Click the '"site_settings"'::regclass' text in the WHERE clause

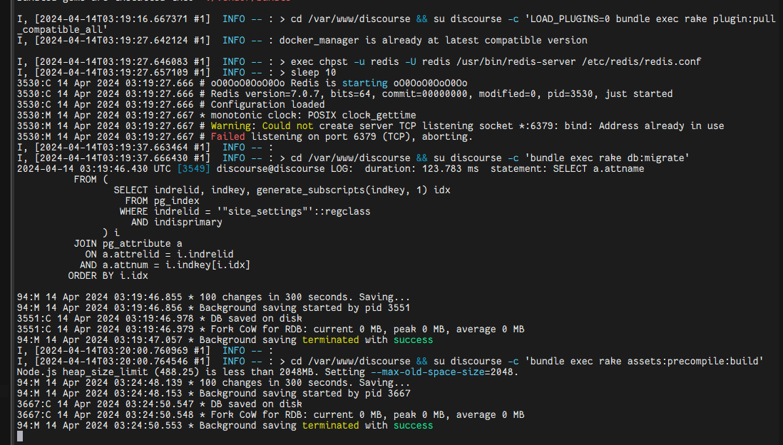(x=294, y=212)
